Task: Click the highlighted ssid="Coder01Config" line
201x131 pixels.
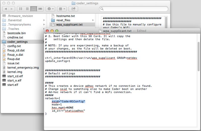Action: (x=68, y=102)
